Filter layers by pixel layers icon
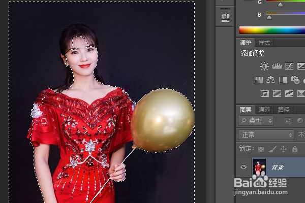Image resolution: width=305 pixels, height=203 pixels. (x=288, y=121)
